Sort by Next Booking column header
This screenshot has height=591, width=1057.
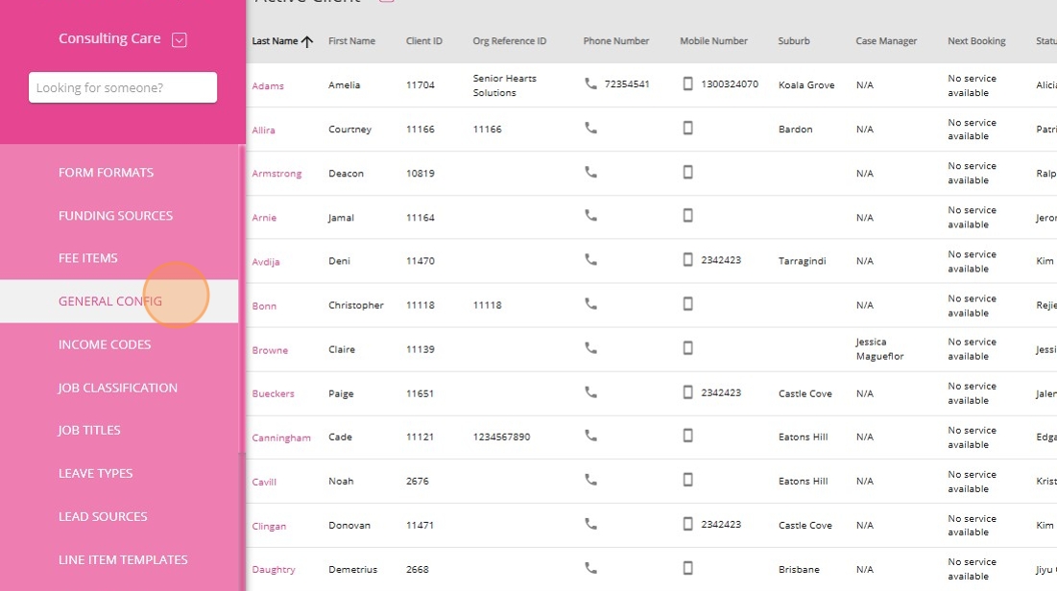[976, 41]
